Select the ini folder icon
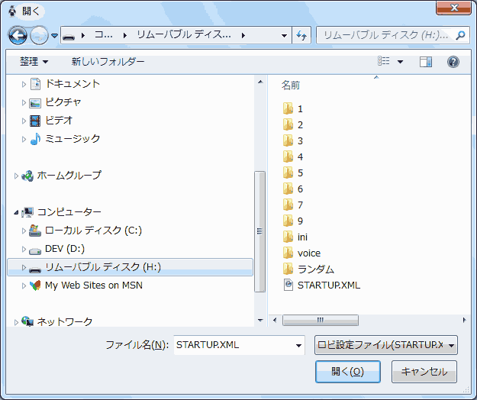 [288, 237]
